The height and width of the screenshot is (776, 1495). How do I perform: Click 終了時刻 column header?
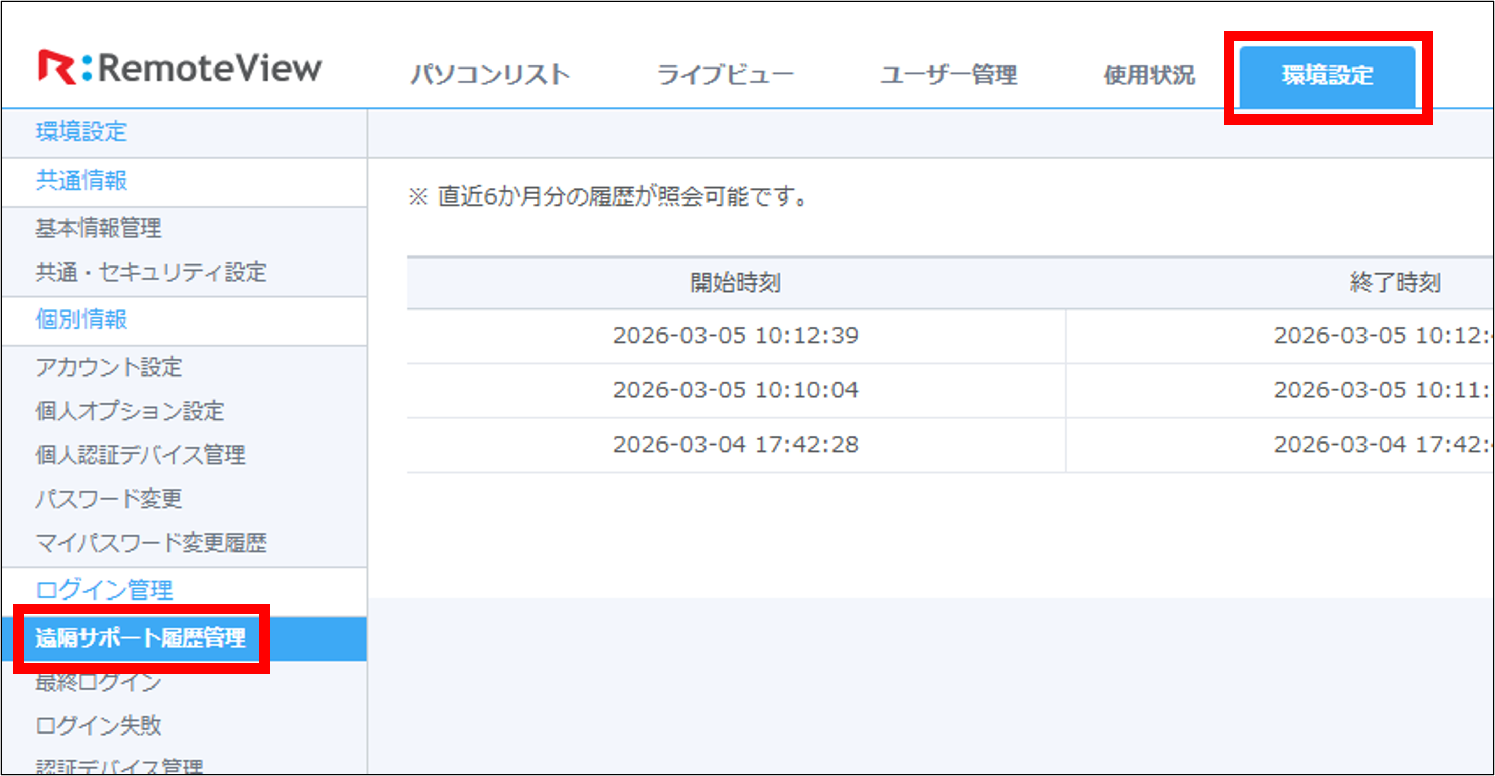(1395, 283)
